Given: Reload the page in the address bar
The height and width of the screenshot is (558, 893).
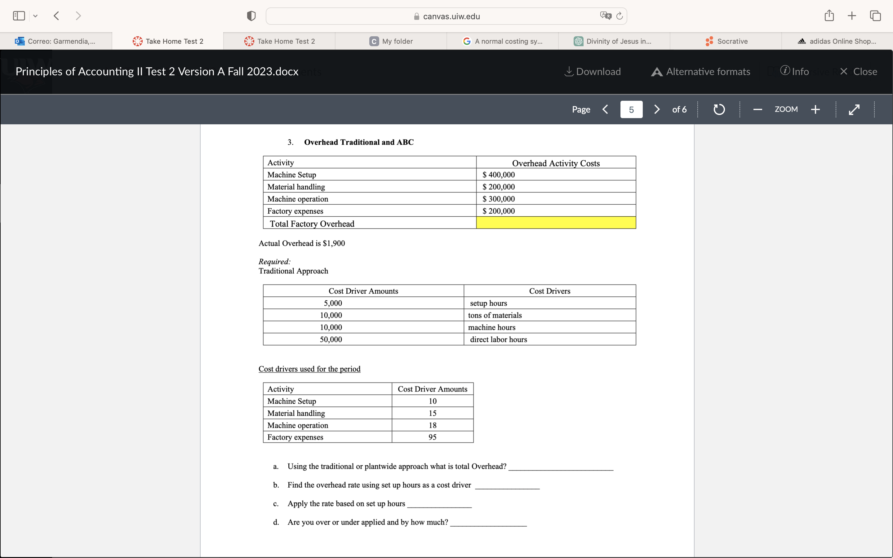Looking at the screenshot, I should point(620,16).
